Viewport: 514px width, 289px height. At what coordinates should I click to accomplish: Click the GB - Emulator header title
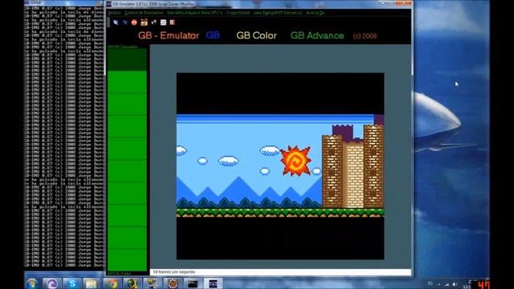[x=169, y=35]
